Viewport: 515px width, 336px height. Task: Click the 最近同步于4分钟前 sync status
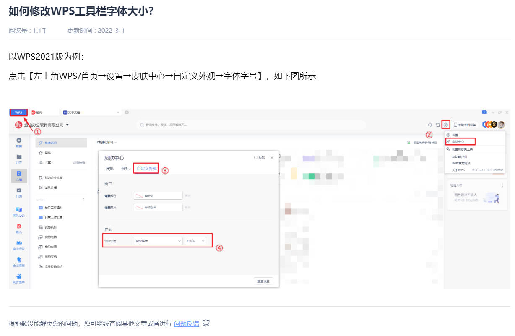tap(421, 143)
